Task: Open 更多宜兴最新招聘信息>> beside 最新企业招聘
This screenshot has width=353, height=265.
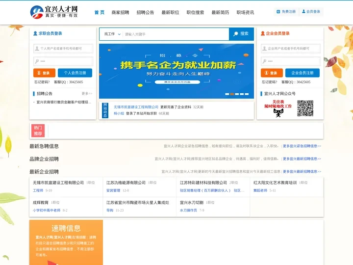Action: tap(302, 171)
